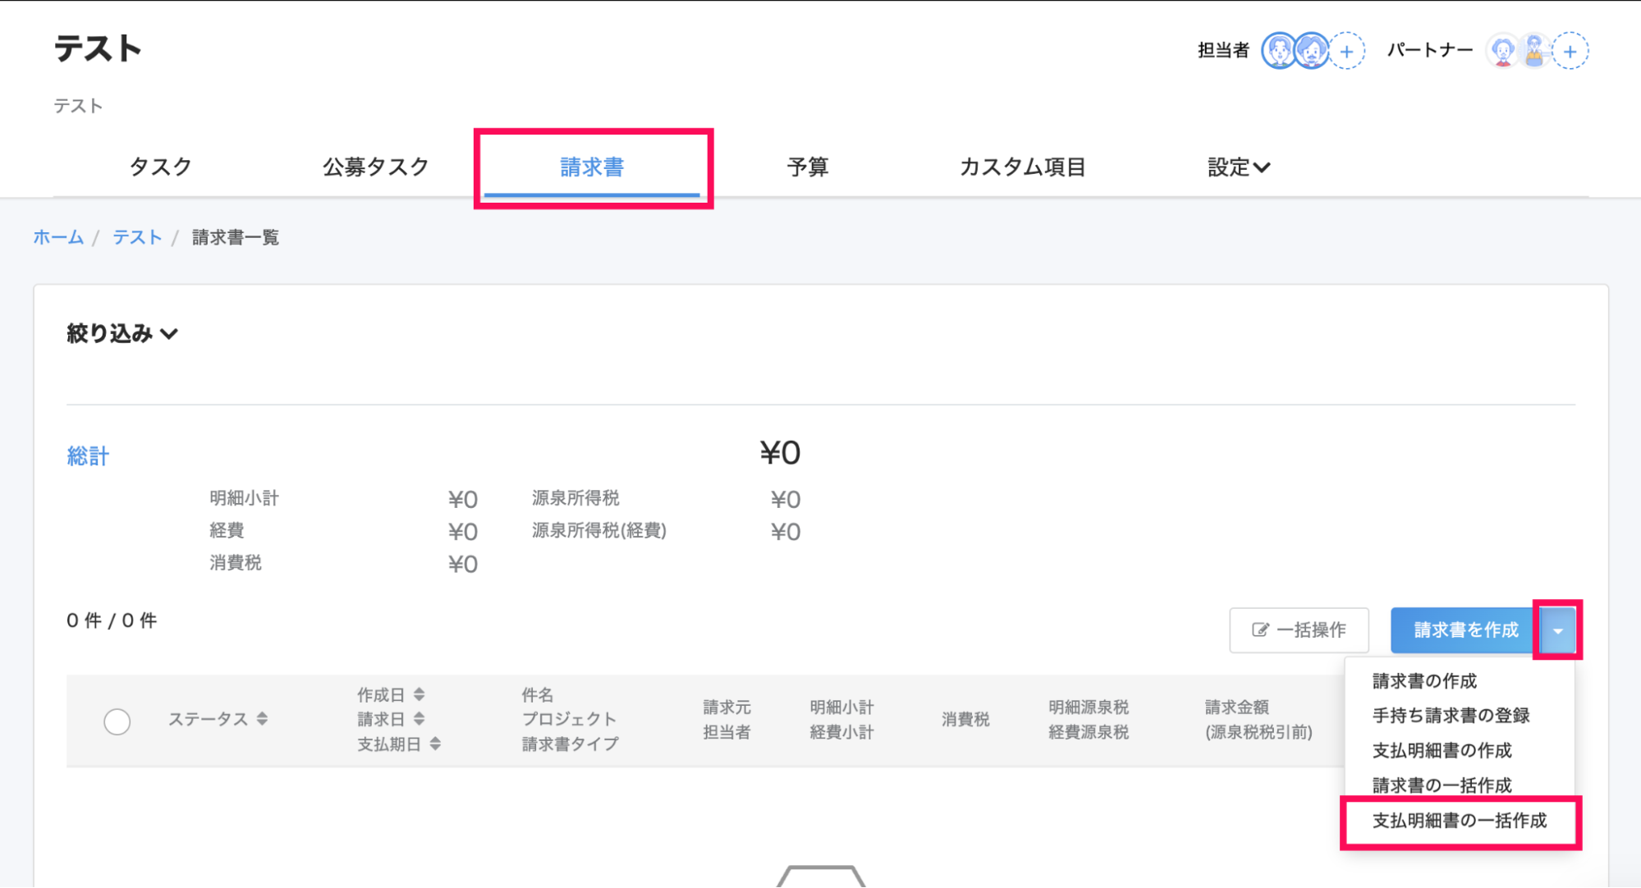Switch to the タスク tab
Image resolution: width=1641 pixels, height=888 pixels.
(161, 167)
